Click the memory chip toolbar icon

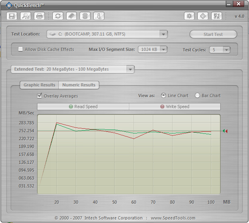point(71,16)
